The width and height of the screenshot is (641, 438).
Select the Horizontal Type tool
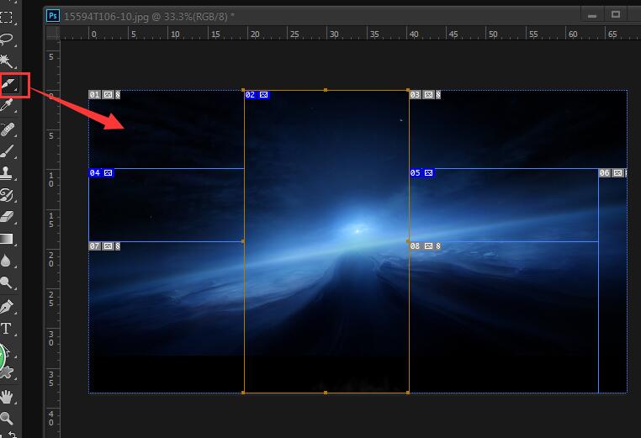(x=8, y=328)
